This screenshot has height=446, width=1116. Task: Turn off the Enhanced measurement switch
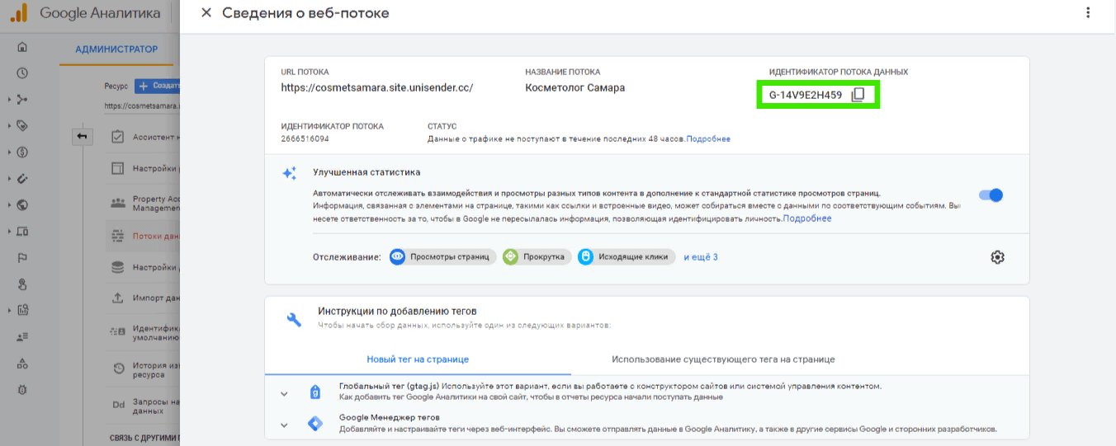991,195
